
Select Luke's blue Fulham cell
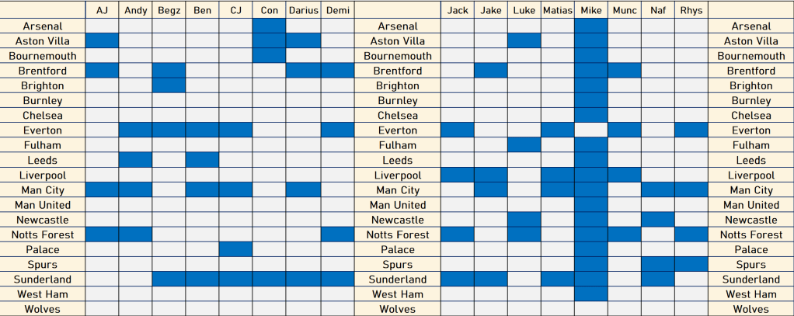tap(524, 145)
